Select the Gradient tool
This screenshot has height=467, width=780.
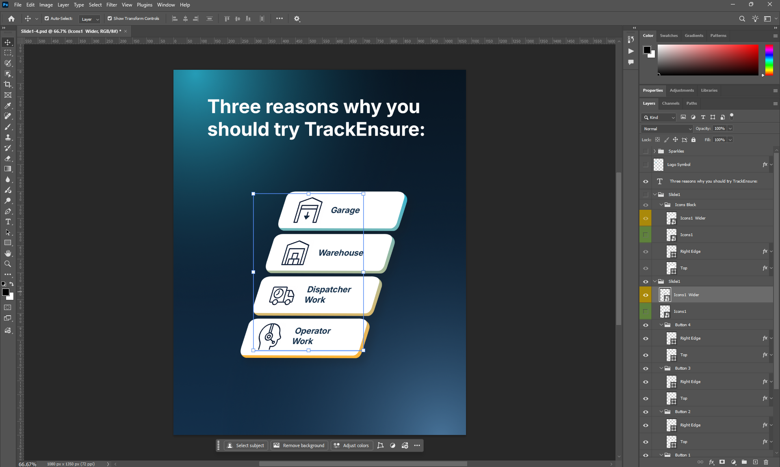tap(8, 169)
